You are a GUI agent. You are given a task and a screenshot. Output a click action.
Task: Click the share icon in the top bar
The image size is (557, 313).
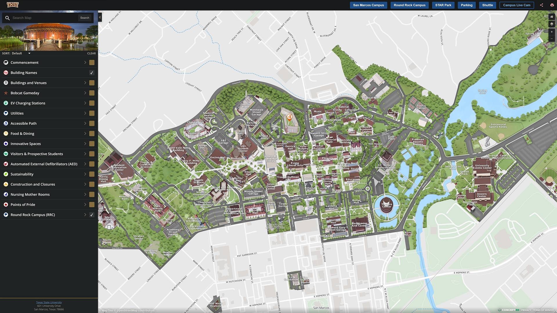click(541, 5)
